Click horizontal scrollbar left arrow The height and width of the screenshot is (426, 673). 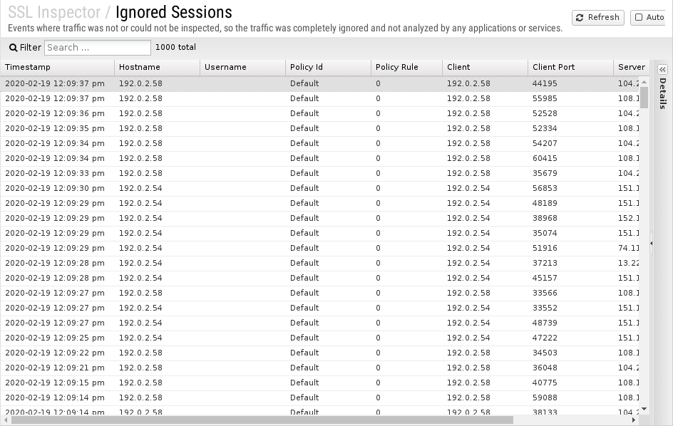pos(6,420)
